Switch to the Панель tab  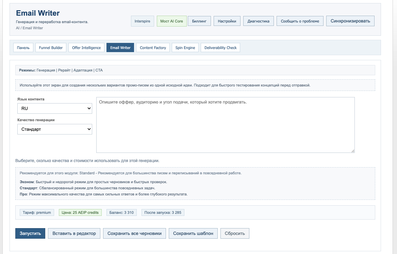click(x=23, y=47)
